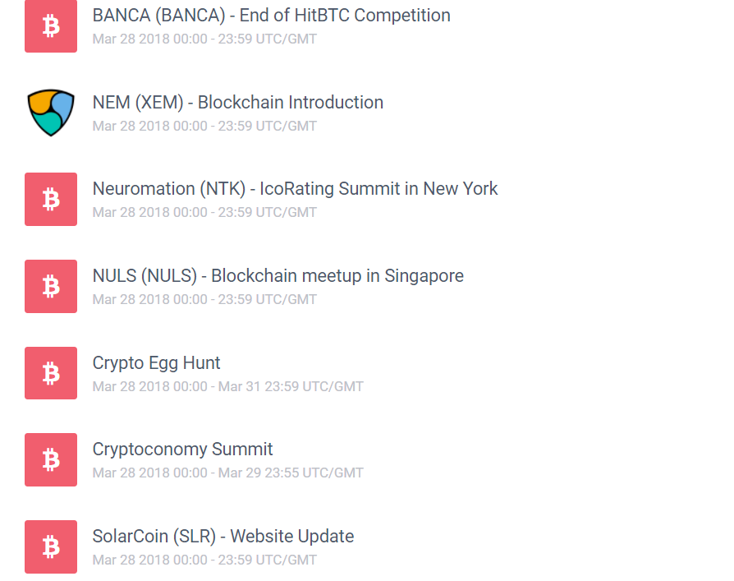Click the date under Neuromation event title
The width and height of the screenshot is (734, 581).
coord(204,212)
